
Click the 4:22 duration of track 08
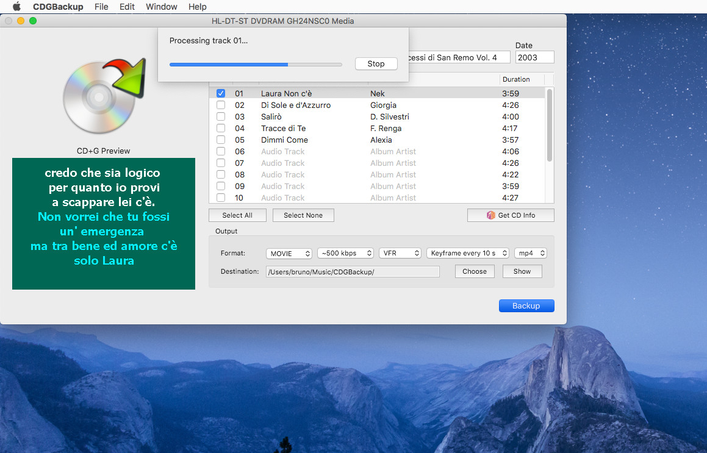511,175
